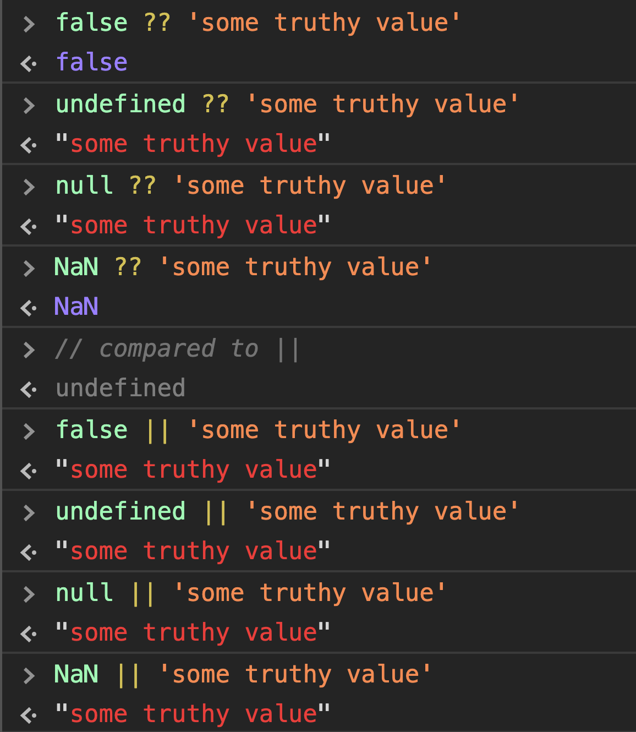Click the "false || 'some truthy value'" input line
The height and width of the screenshot is (732, 636).
tap(258, 430)
